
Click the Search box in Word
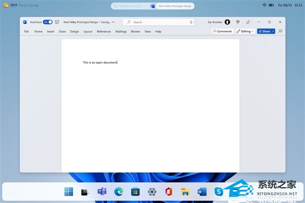158,22
